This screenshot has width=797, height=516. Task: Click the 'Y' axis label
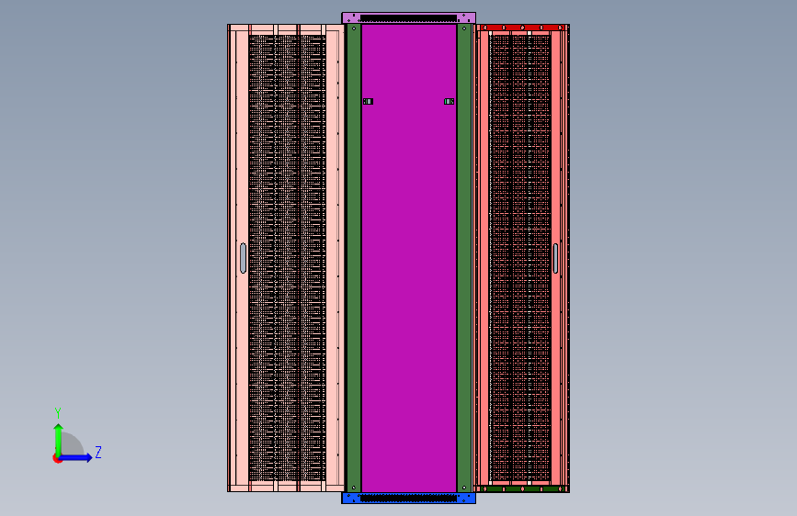tap(58, 412)
